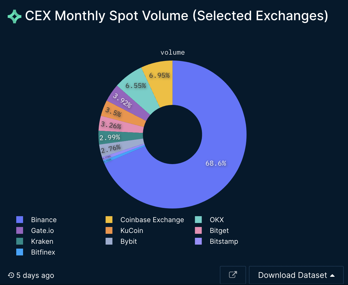Click the green sparkle app logo icon
This screenshot has width=348, height=285.
click(x=14, y=16)
